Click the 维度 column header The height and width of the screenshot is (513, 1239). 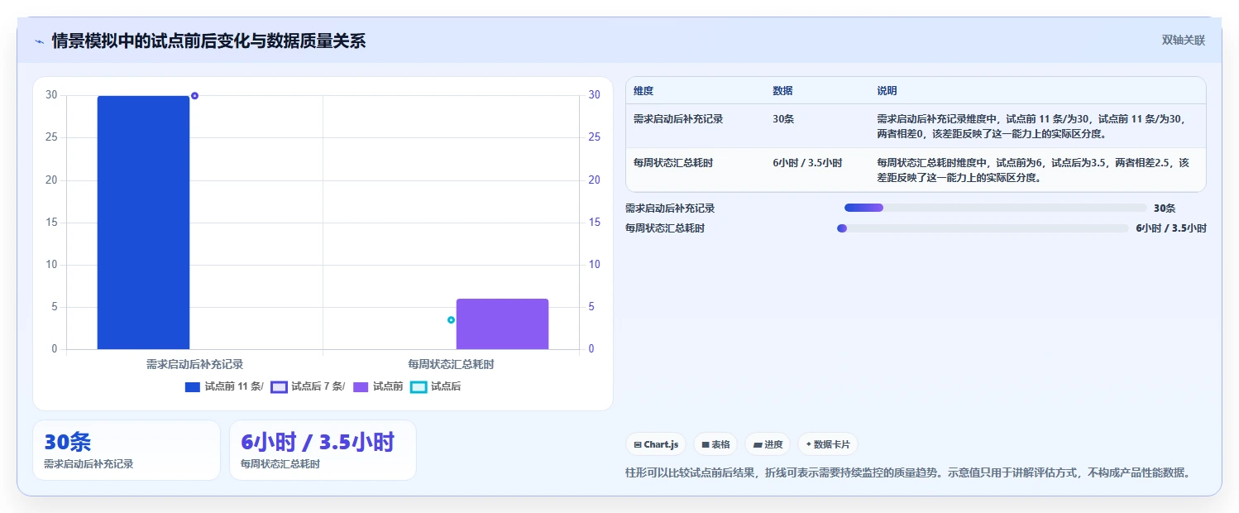coord(643,91)
